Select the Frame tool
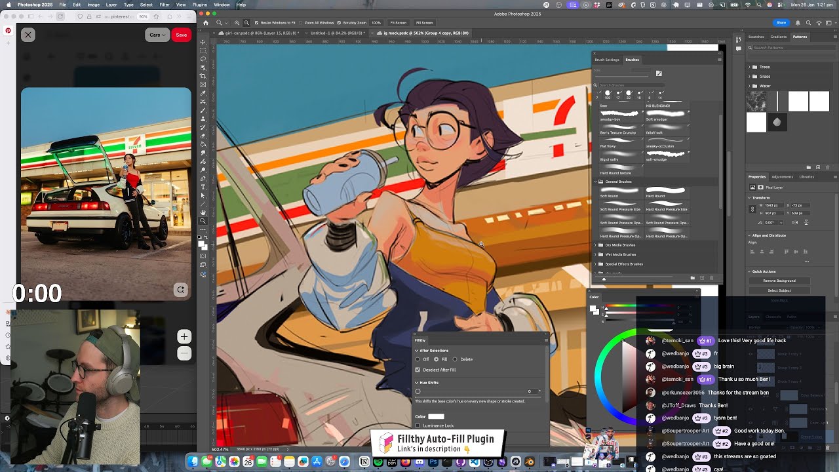The width and height of the screenshot is (839, 472). [x=203, y=83]
